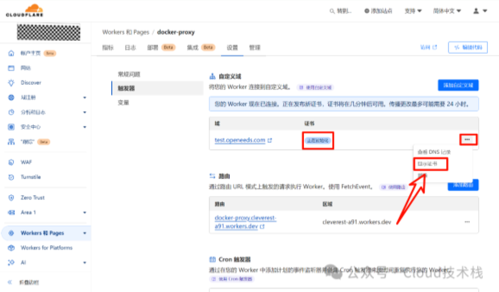
Task: Expand the AI sidebar section
Action: coord(85,262)
